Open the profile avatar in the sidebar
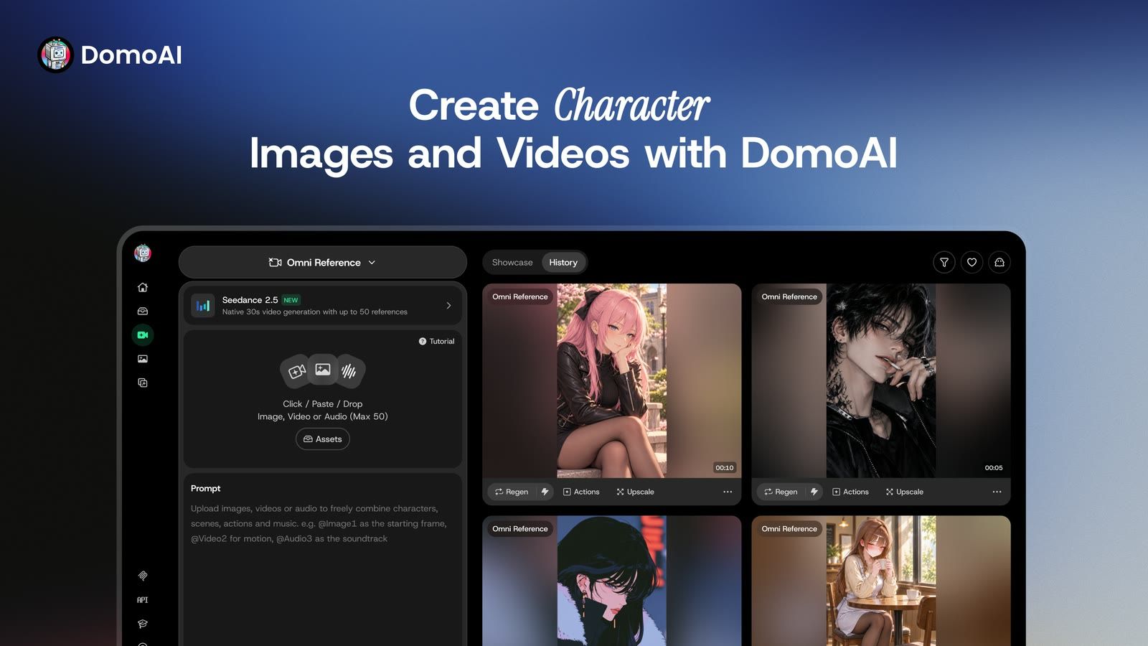The height and width of the screenshot is (646, 1148). [x=143, y=253]
